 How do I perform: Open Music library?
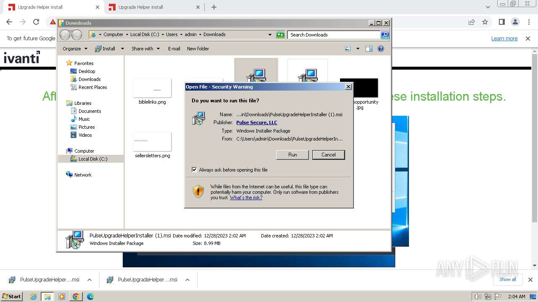(x=84, y=119)
